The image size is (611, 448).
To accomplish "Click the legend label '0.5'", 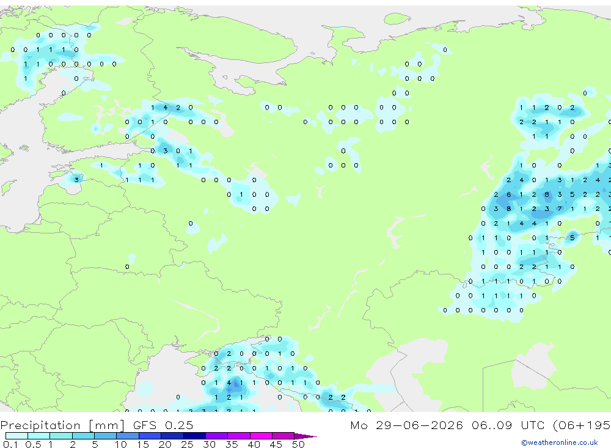I will [x=33, y=444].
